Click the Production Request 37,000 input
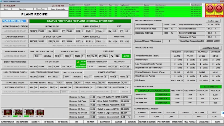The width and height of the screenshot is (224, 126). tap(170, 25)
